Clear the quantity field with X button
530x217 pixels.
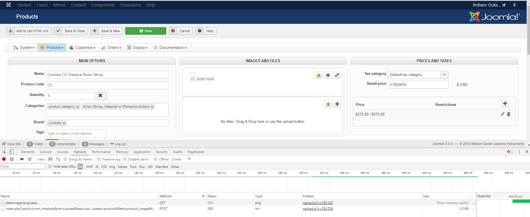[101, 96]
